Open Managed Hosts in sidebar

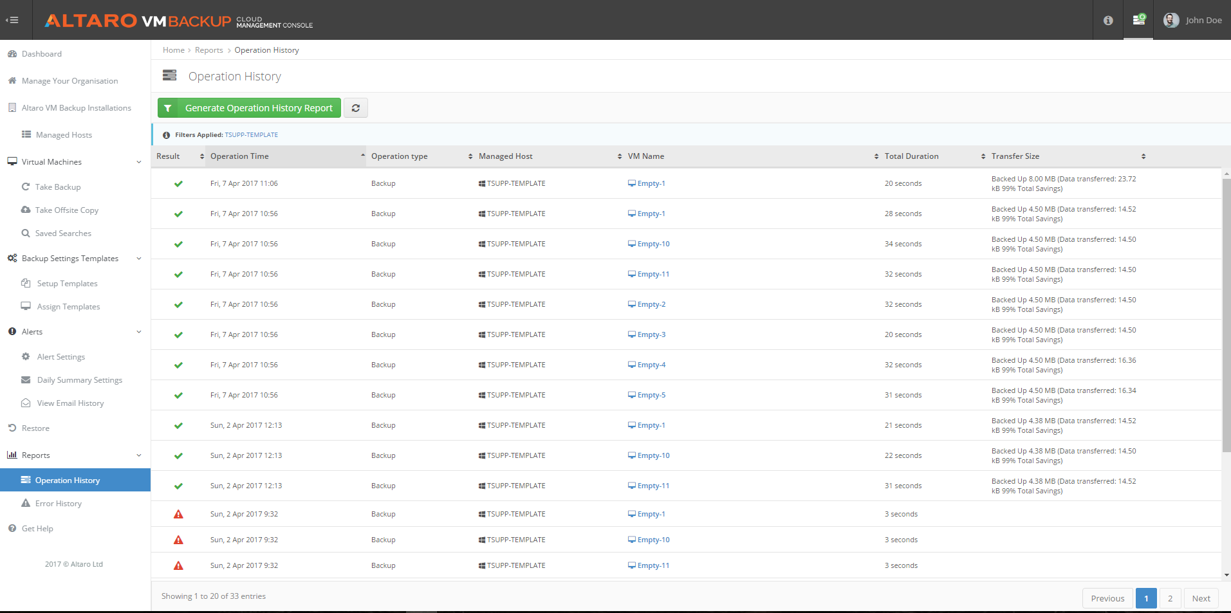pos(64,135)
